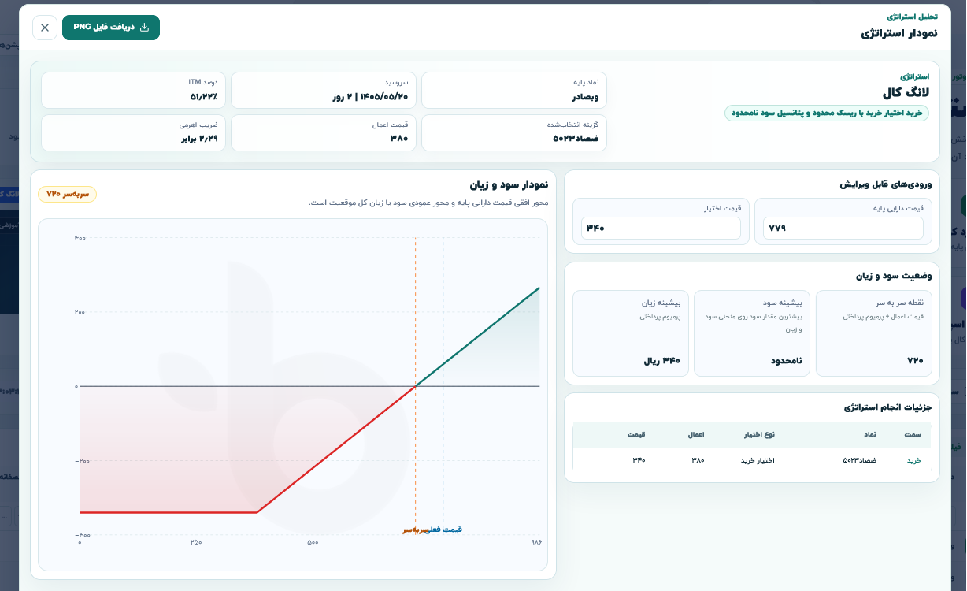Click the دریافت فایل PNG button

coord(111,28)
